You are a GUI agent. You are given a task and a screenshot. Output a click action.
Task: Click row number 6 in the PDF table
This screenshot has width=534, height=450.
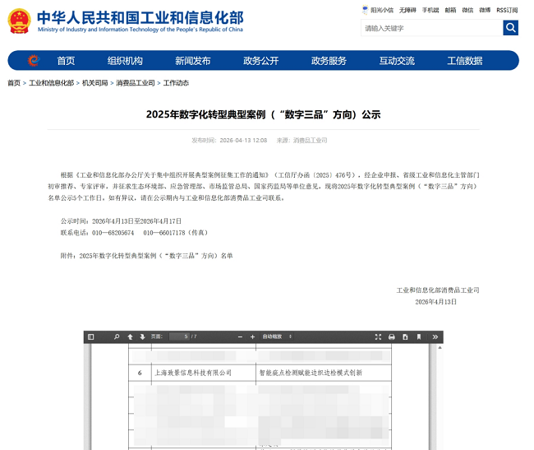140,373
